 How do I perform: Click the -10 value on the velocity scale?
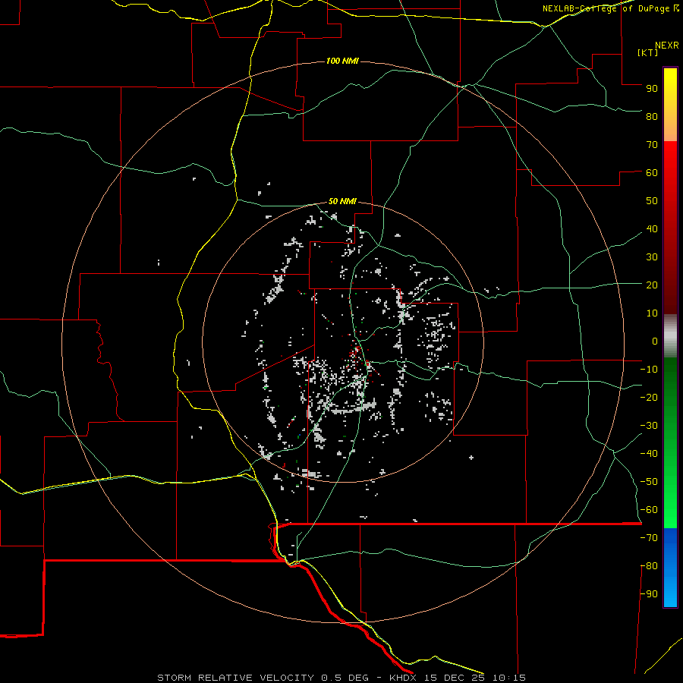649,370
